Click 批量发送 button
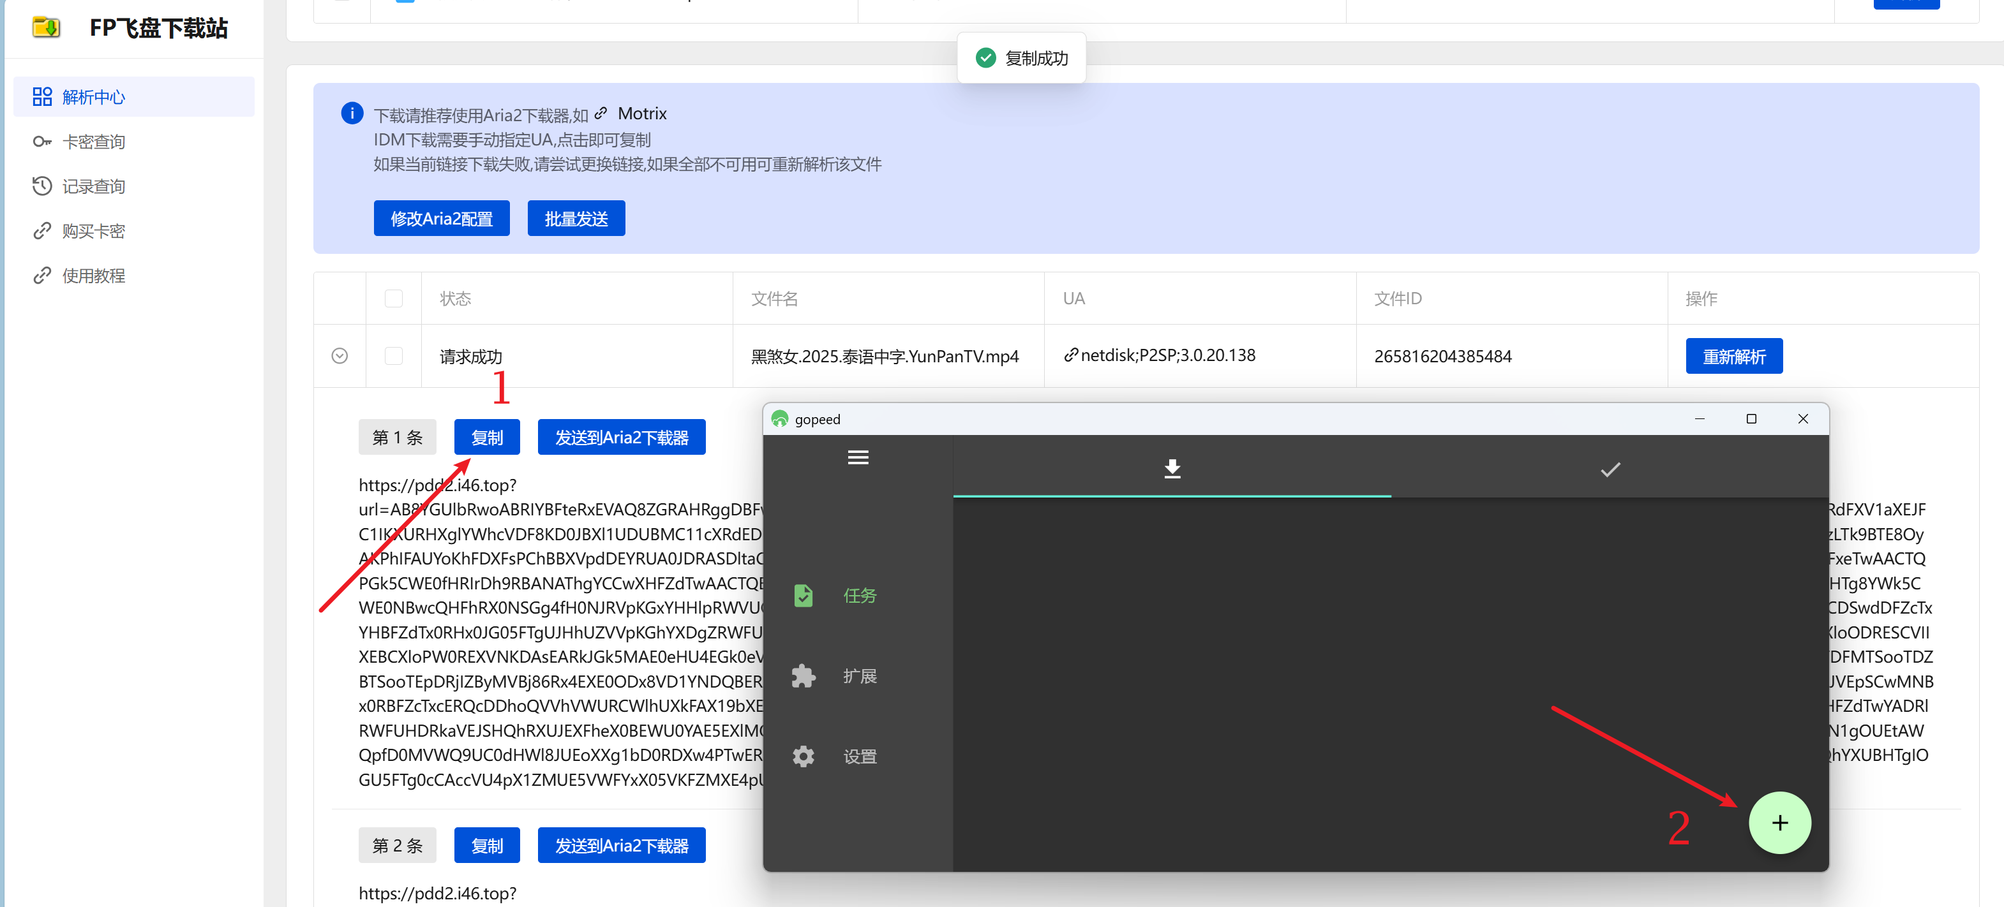 pos(576,218)
